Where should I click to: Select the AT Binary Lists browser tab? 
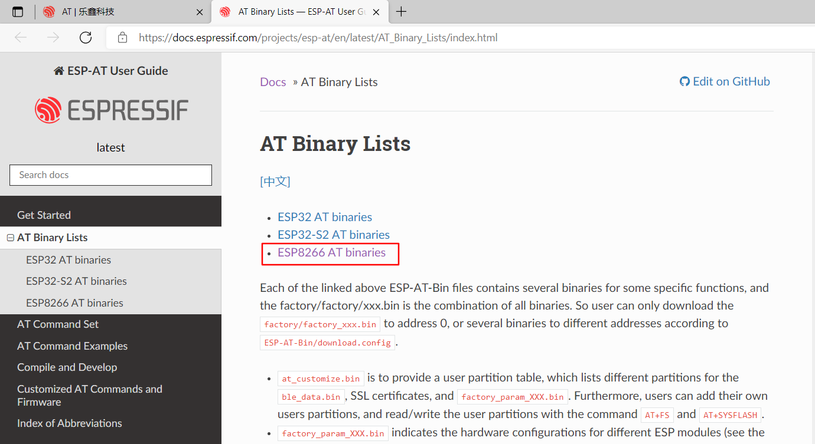(299, 12)
